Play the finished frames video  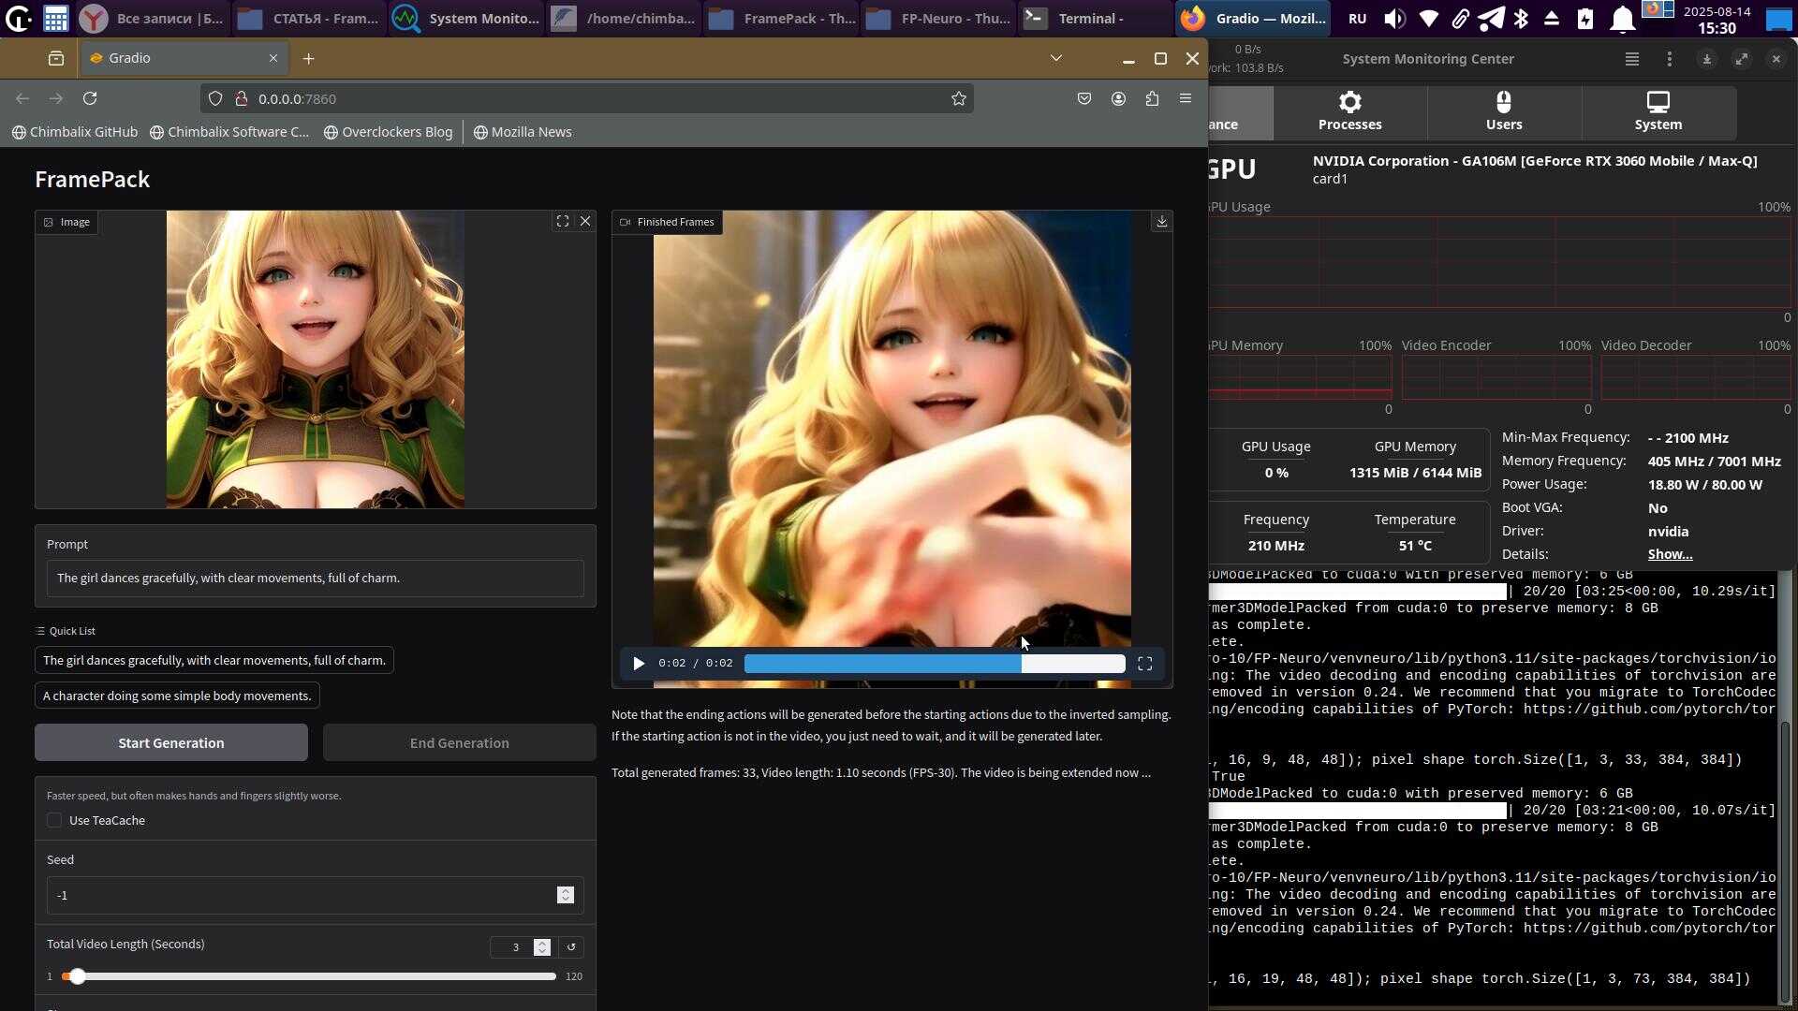(639, 664)
